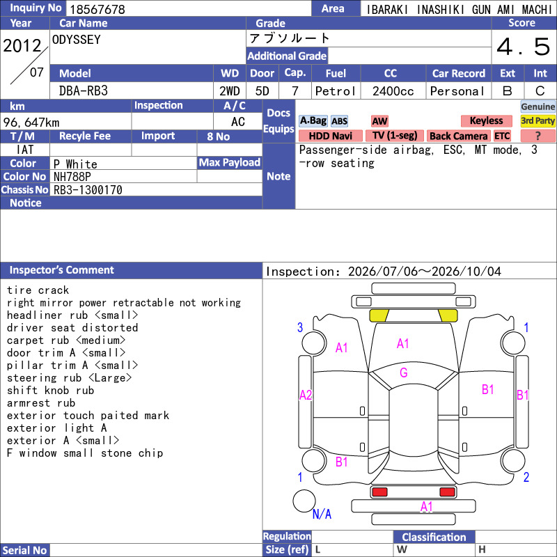The image size is (557, 557).
Task: Click the transmission value IAT
Action: pos(25,150)
